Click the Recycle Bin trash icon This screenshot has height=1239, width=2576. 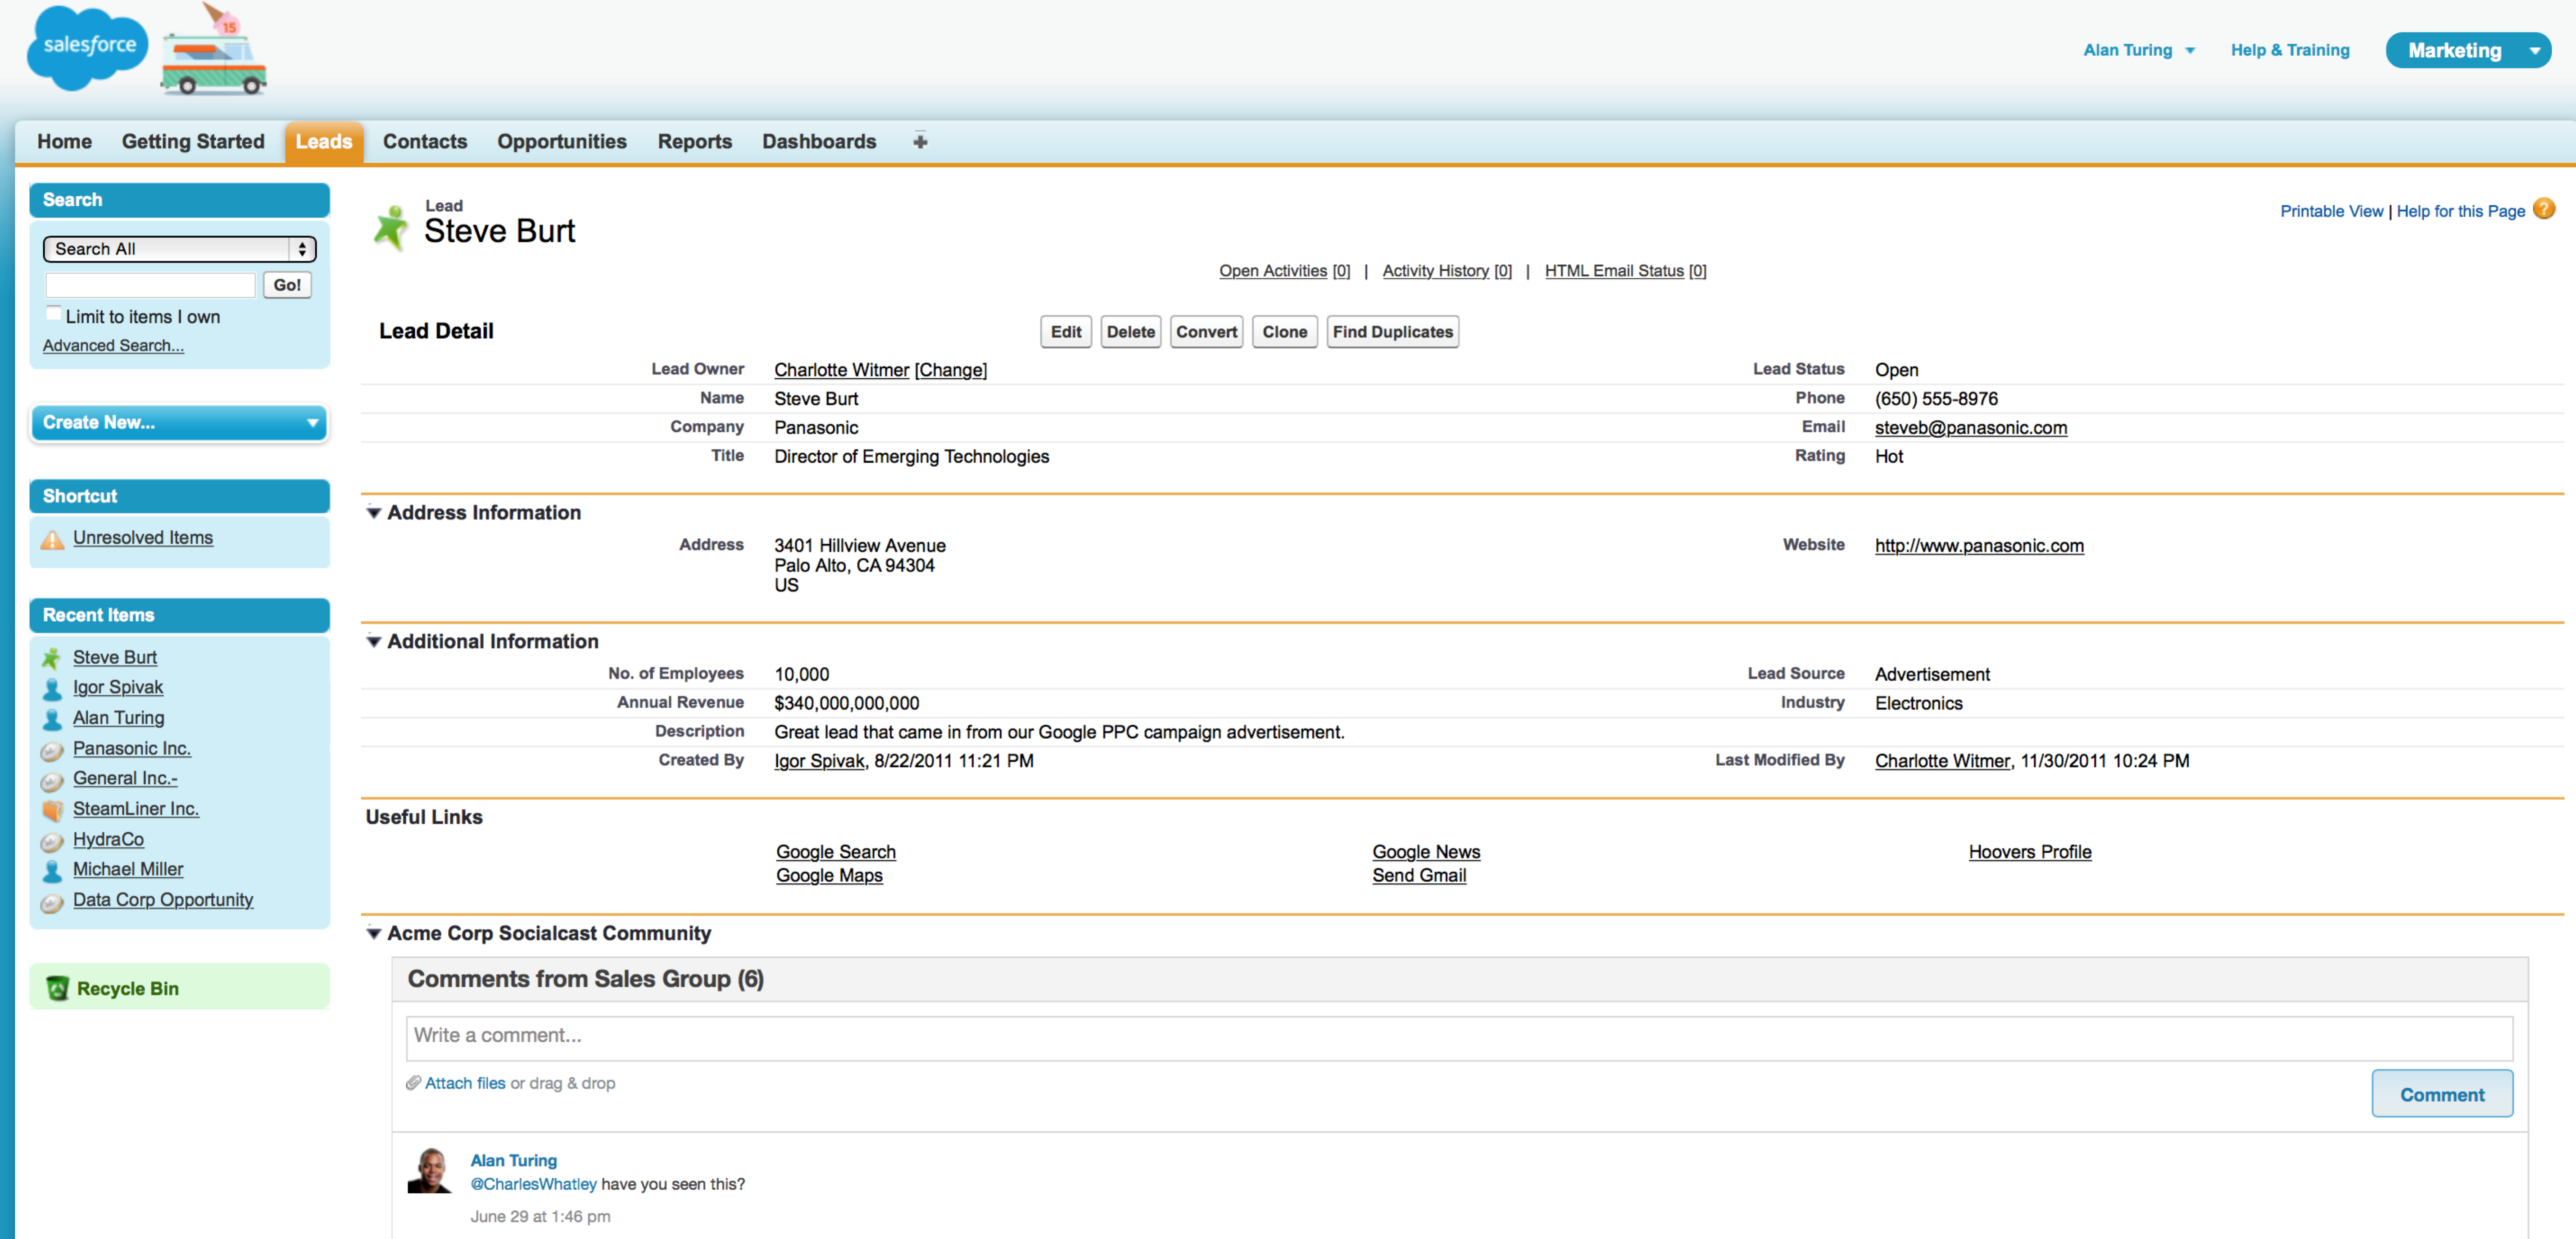click(58, 988)
